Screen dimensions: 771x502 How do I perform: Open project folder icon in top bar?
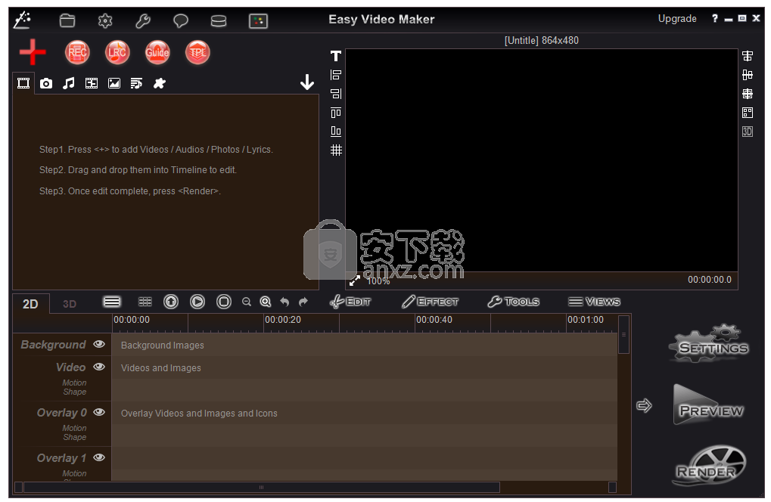(67, 20)
